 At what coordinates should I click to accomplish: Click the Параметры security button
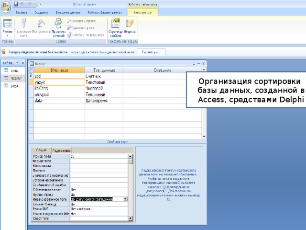pos(151,52)
